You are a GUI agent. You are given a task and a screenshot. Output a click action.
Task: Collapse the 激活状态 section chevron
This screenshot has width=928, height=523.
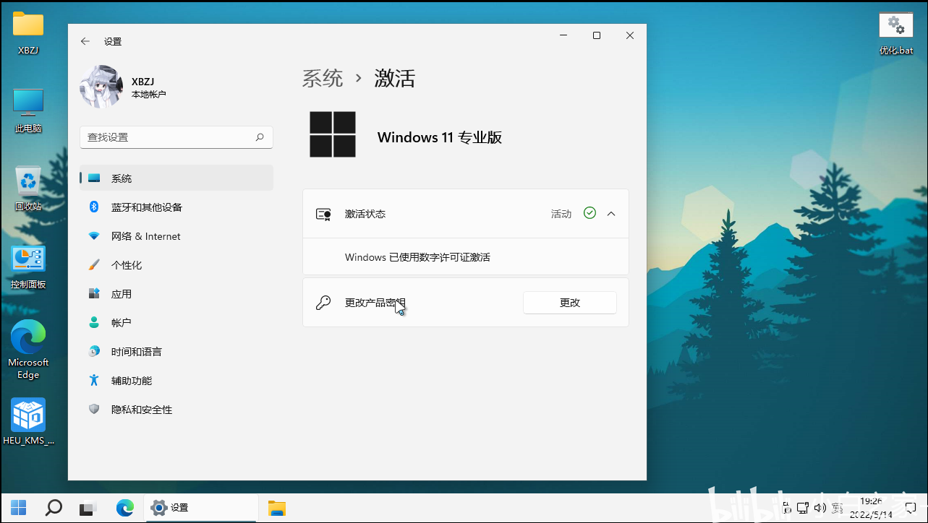tap(611, 214)
